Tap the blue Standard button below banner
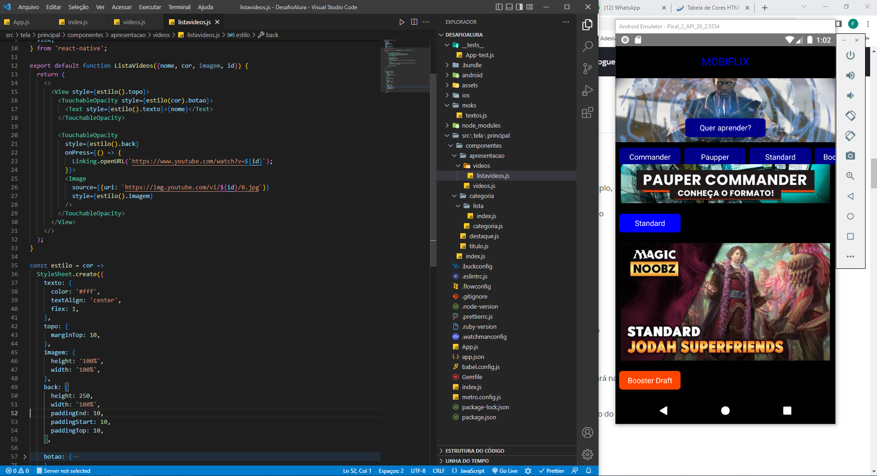This screenshot has height=476, width=877. 649,223
